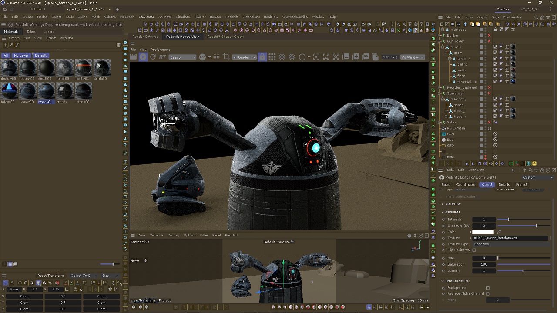The height and width of the screenshot is (313, 557).
Task: Click the search icon in Object Manager
Action: [536, 17]
